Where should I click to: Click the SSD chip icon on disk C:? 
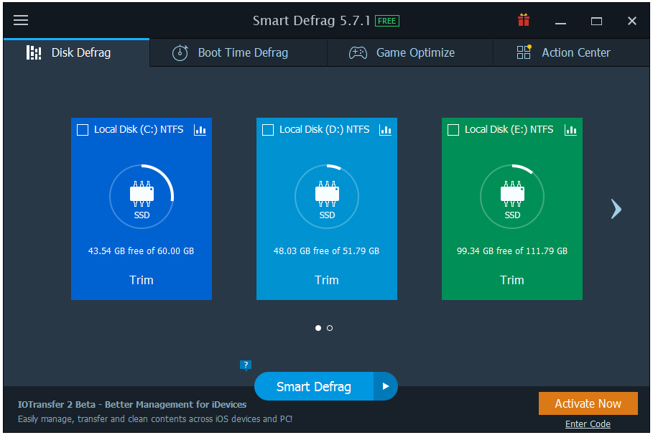142,194
